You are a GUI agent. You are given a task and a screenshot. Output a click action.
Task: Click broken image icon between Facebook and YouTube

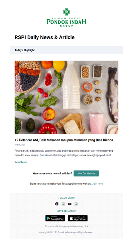[63, 204]
